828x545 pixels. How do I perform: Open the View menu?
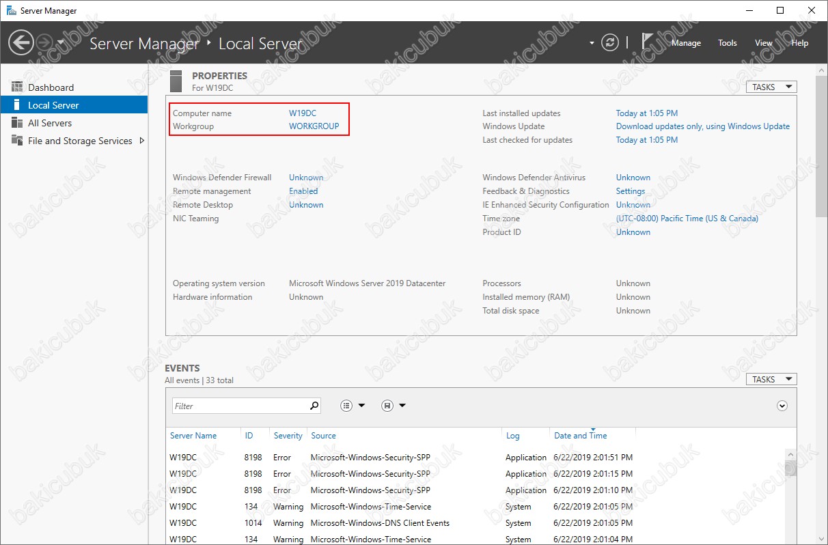[764, 43]
